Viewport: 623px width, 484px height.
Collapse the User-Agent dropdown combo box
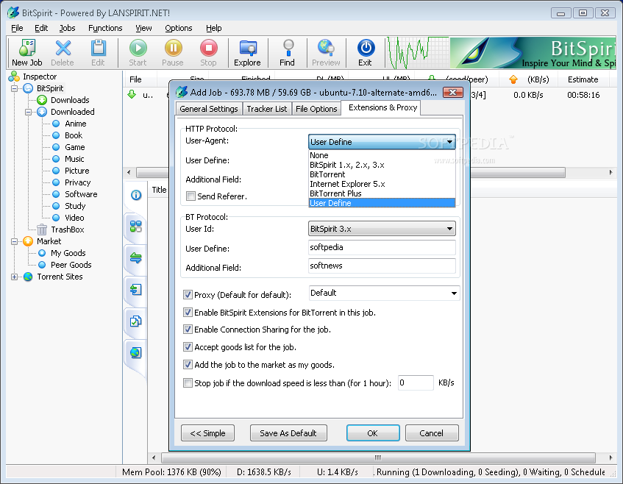click(x=382, y=142)
